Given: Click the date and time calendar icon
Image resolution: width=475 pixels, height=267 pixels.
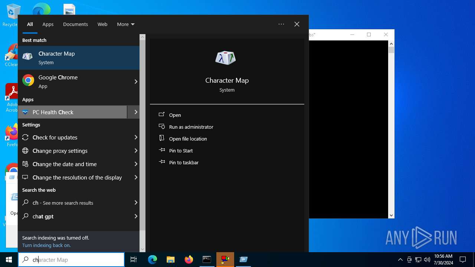Looking at the screenshot, I should [x=25, y=164].
